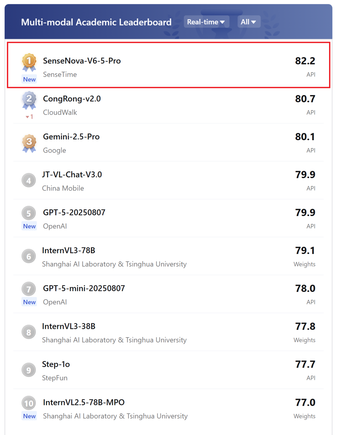Click the gray rank 4 badge
The image size is (337, 435).
coord(29,180)
